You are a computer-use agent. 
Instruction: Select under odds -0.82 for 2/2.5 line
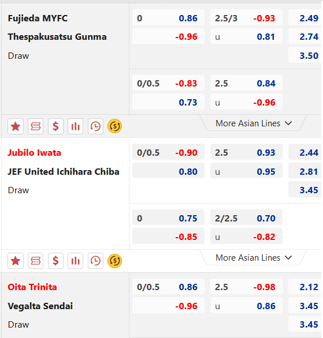click(x=246, y=236)
